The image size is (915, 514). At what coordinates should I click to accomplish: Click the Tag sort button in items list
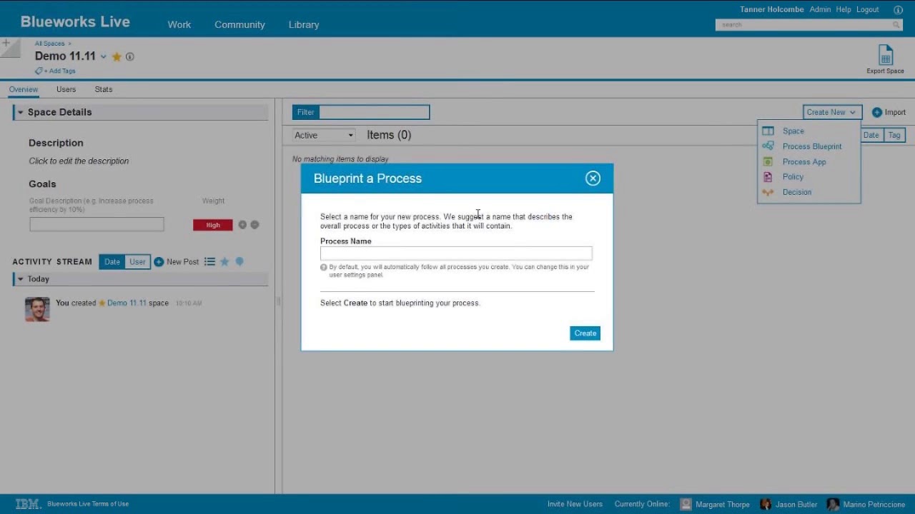(894, 135)
